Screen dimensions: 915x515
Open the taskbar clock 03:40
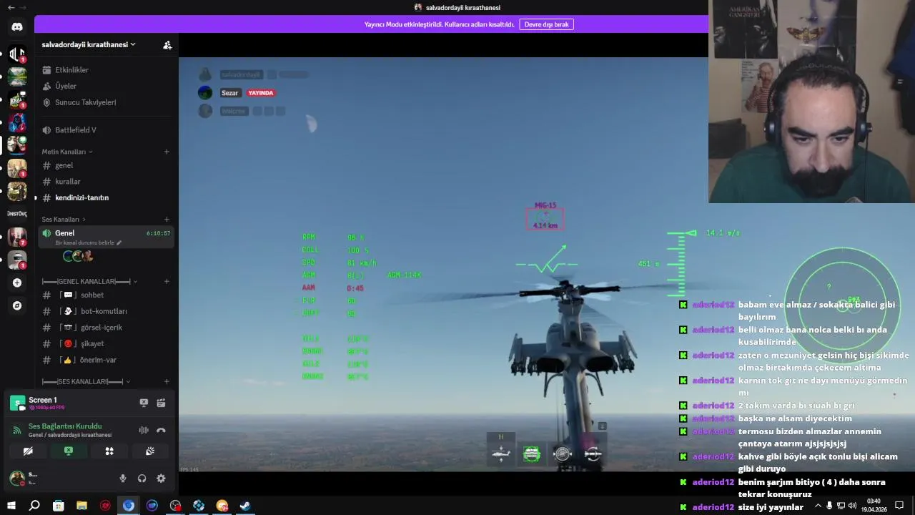pyautogui.click(x=874, y=505)
